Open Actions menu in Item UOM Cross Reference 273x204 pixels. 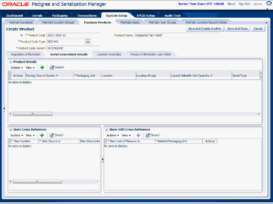coord(113,135)
